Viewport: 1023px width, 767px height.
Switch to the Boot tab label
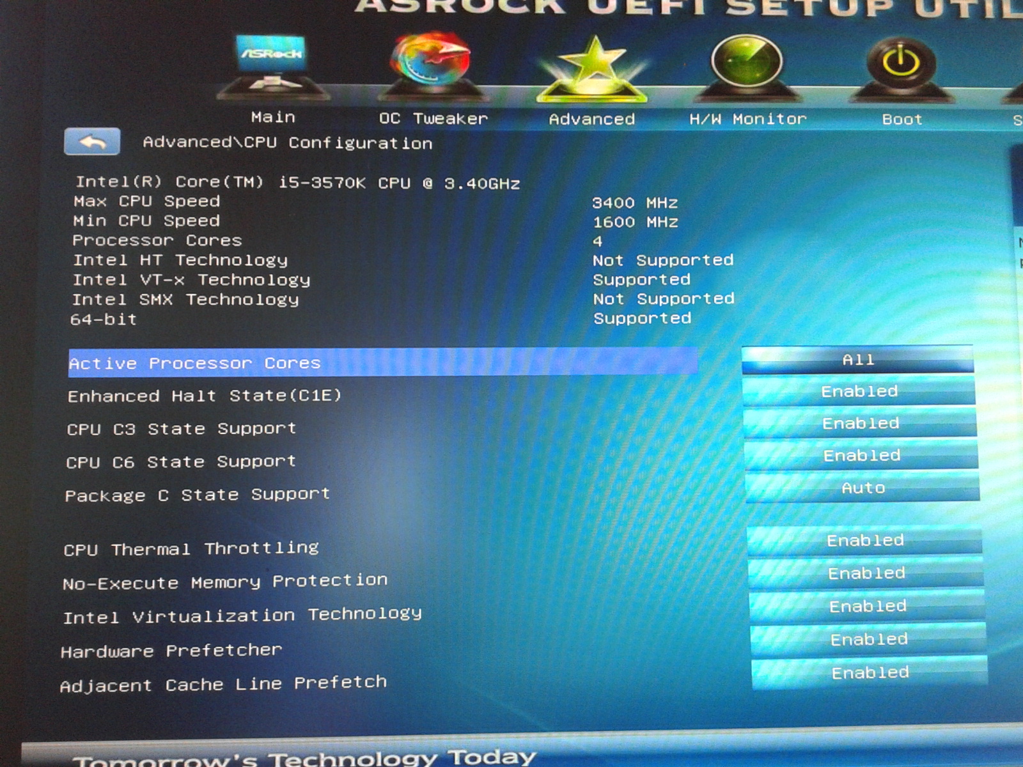(x=902, y=119)
